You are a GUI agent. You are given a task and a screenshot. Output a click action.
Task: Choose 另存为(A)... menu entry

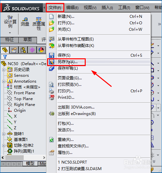coord(98,62)
